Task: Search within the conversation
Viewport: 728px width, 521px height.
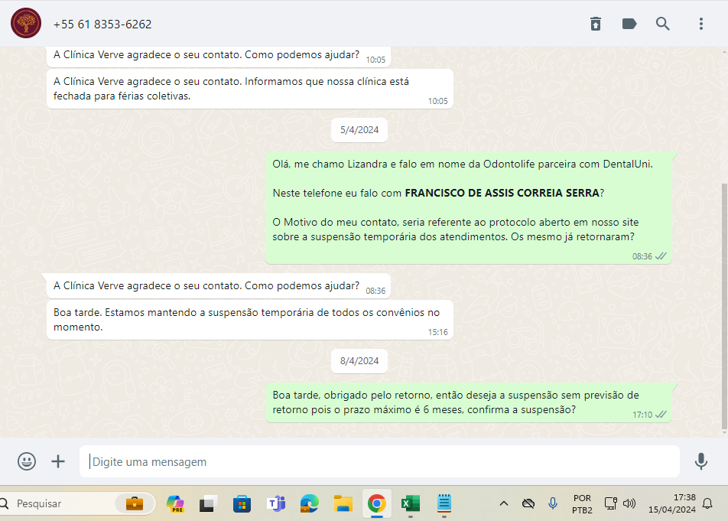Action: 662,24
